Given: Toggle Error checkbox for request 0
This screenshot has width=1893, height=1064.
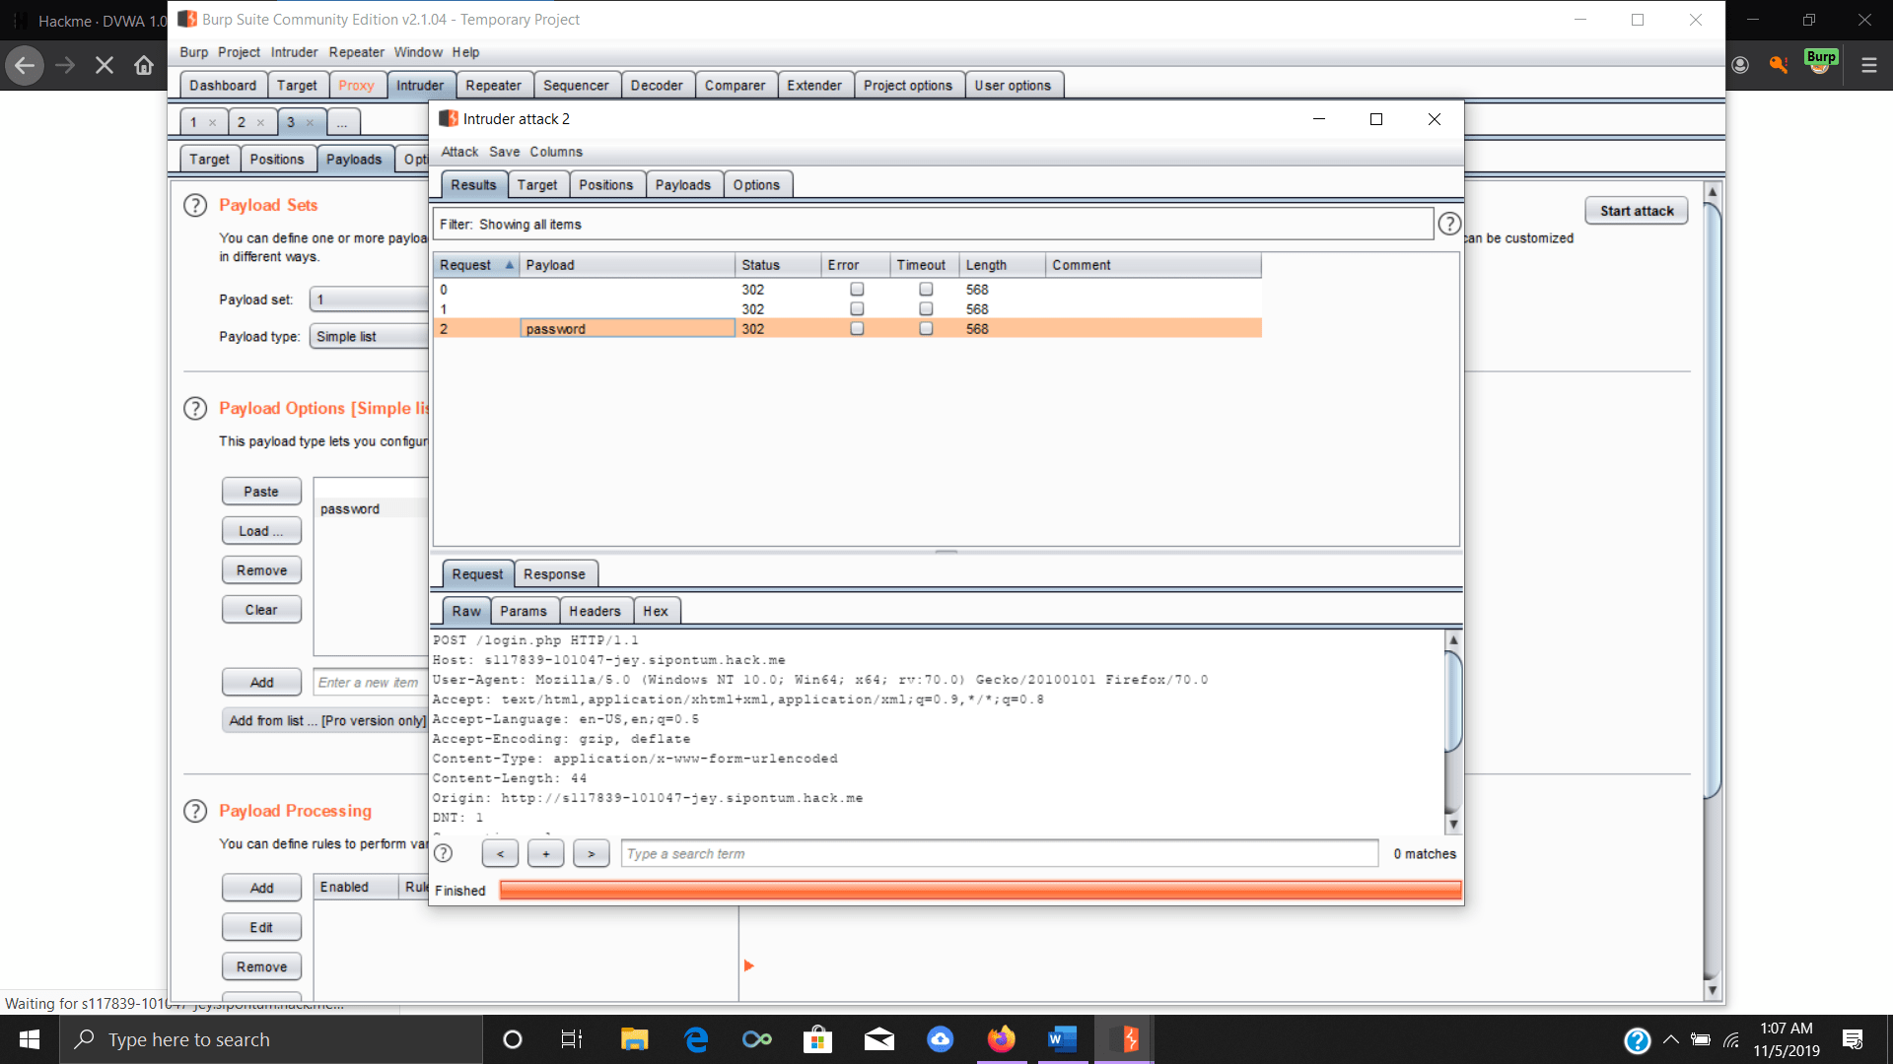Looking at the screenshot, I should click(857, 290).
